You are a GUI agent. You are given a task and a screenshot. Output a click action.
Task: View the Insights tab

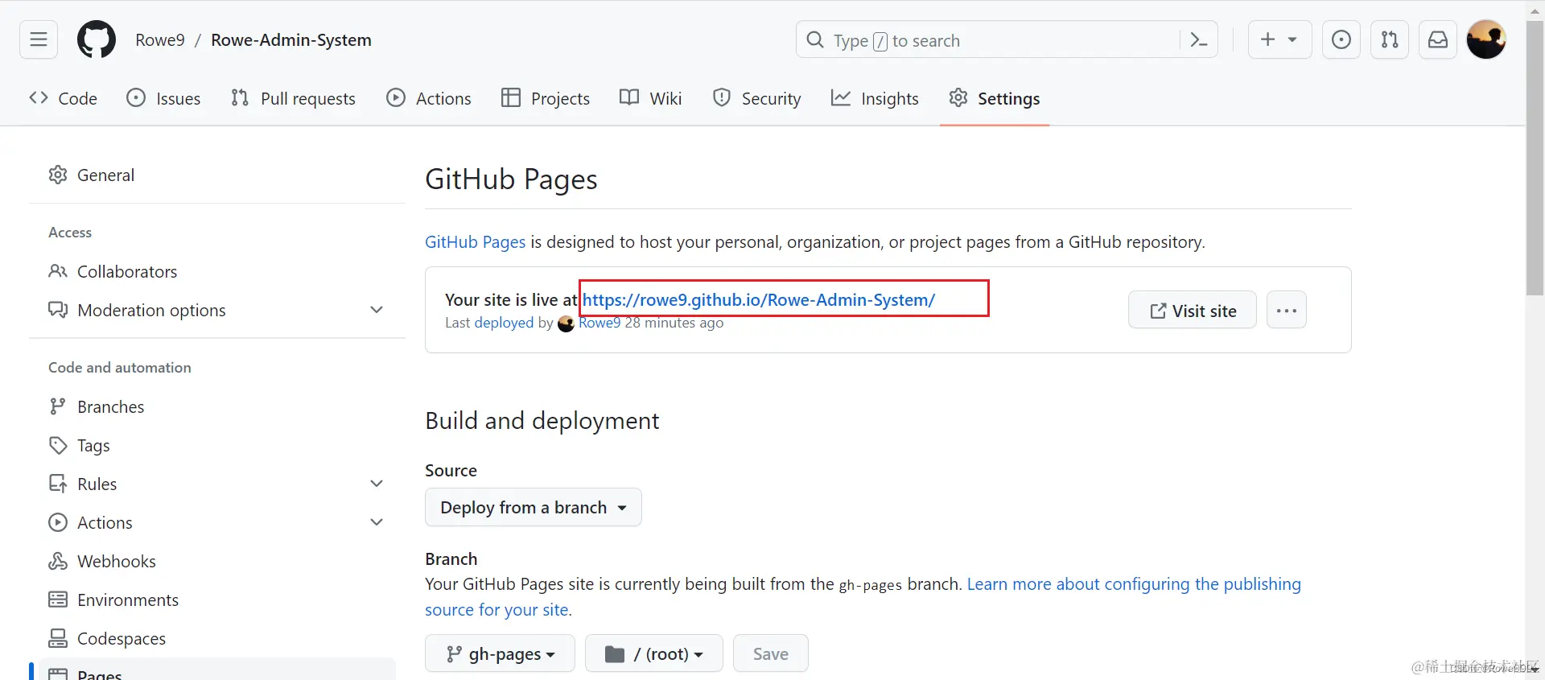click(875, 98)
